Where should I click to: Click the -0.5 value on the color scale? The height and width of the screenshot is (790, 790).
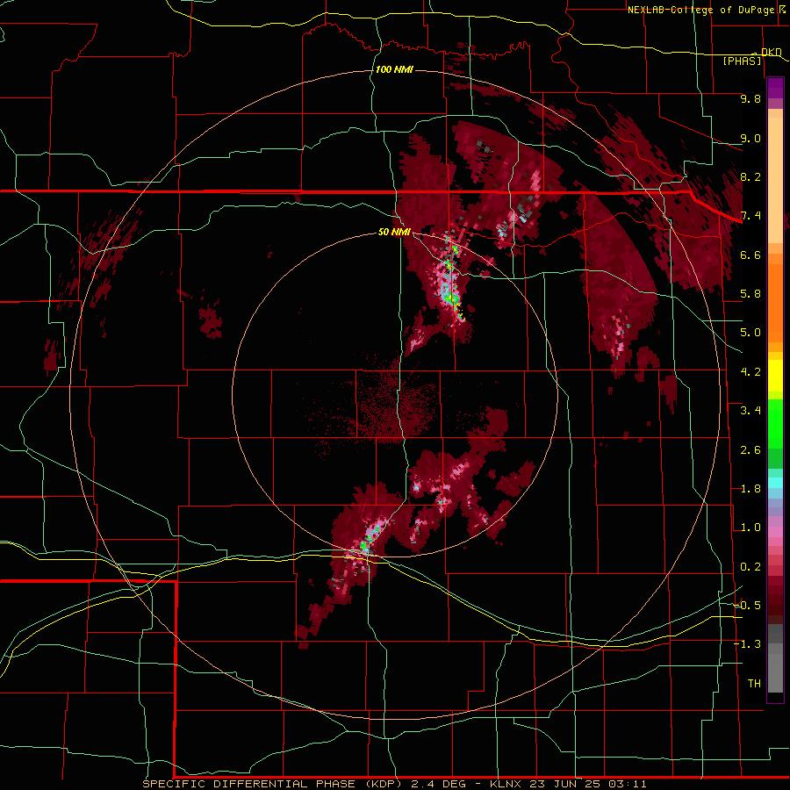coord(748,606)
